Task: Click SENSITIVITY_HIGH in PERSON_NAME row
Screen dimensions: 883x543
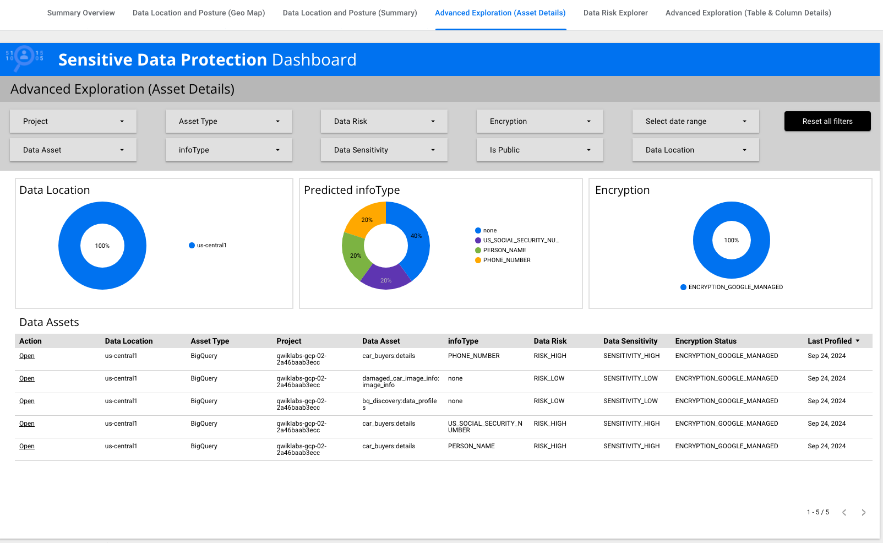Action: pyautogui.click(x=631, y=446)
